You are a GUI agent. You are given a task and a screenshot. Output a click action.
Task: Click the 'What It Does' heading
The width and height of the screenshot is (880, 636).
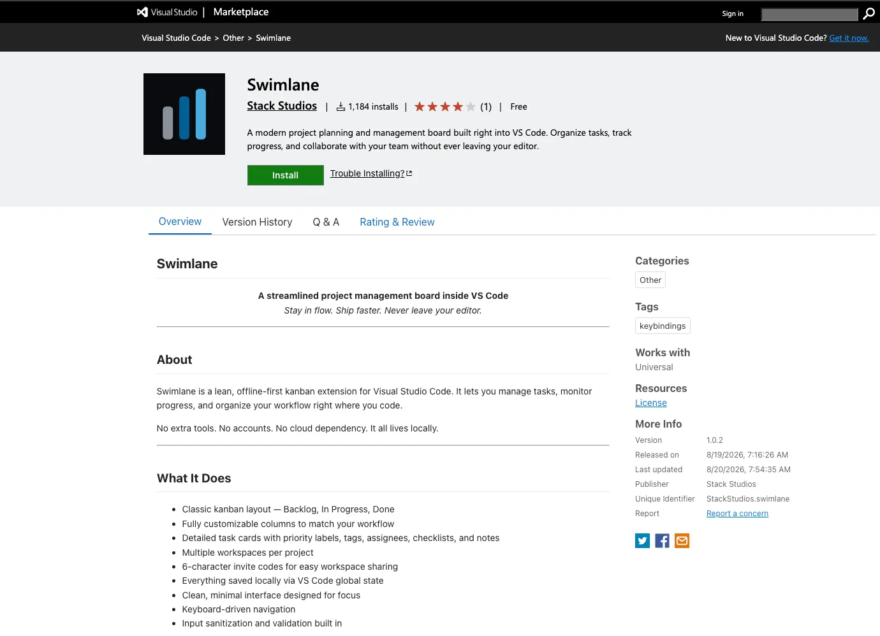click(194, 478)
